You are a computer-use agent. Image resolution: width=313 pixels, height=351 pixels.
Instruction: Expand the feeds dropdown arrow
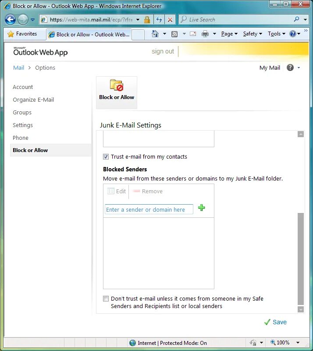[184, 34]
